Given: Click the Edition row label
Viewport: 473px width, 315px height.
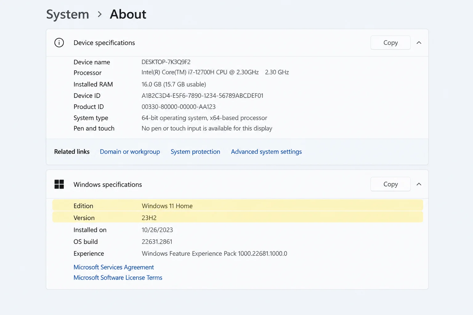Looking at the screenshot, I should [83, 206].
